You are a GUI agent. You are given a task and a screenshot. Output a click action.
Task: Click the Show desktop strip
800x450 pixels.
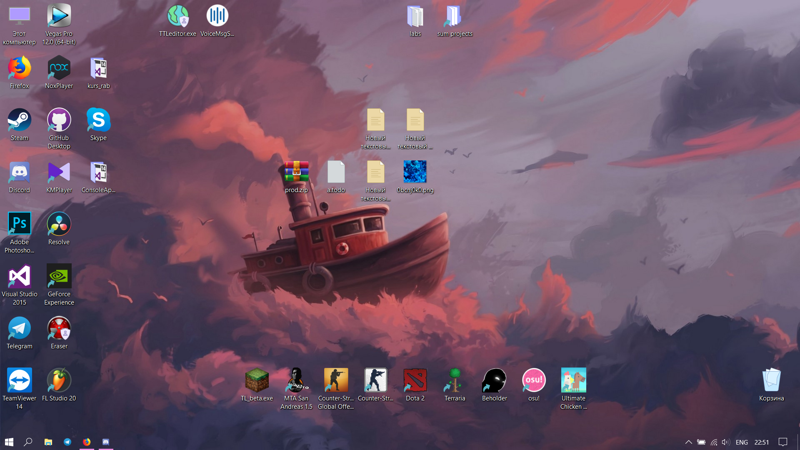click(x=798, y=442)
